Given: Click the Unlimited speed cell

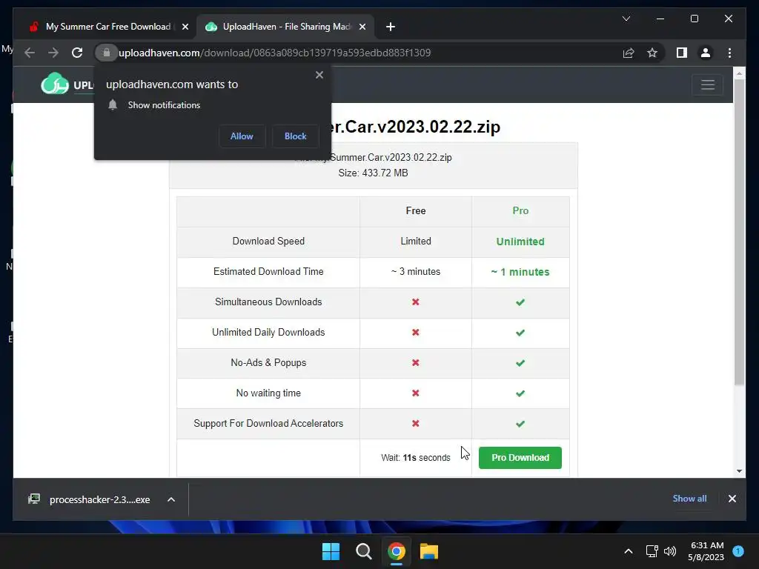Looking at the screenshot, I should (520, 242).
